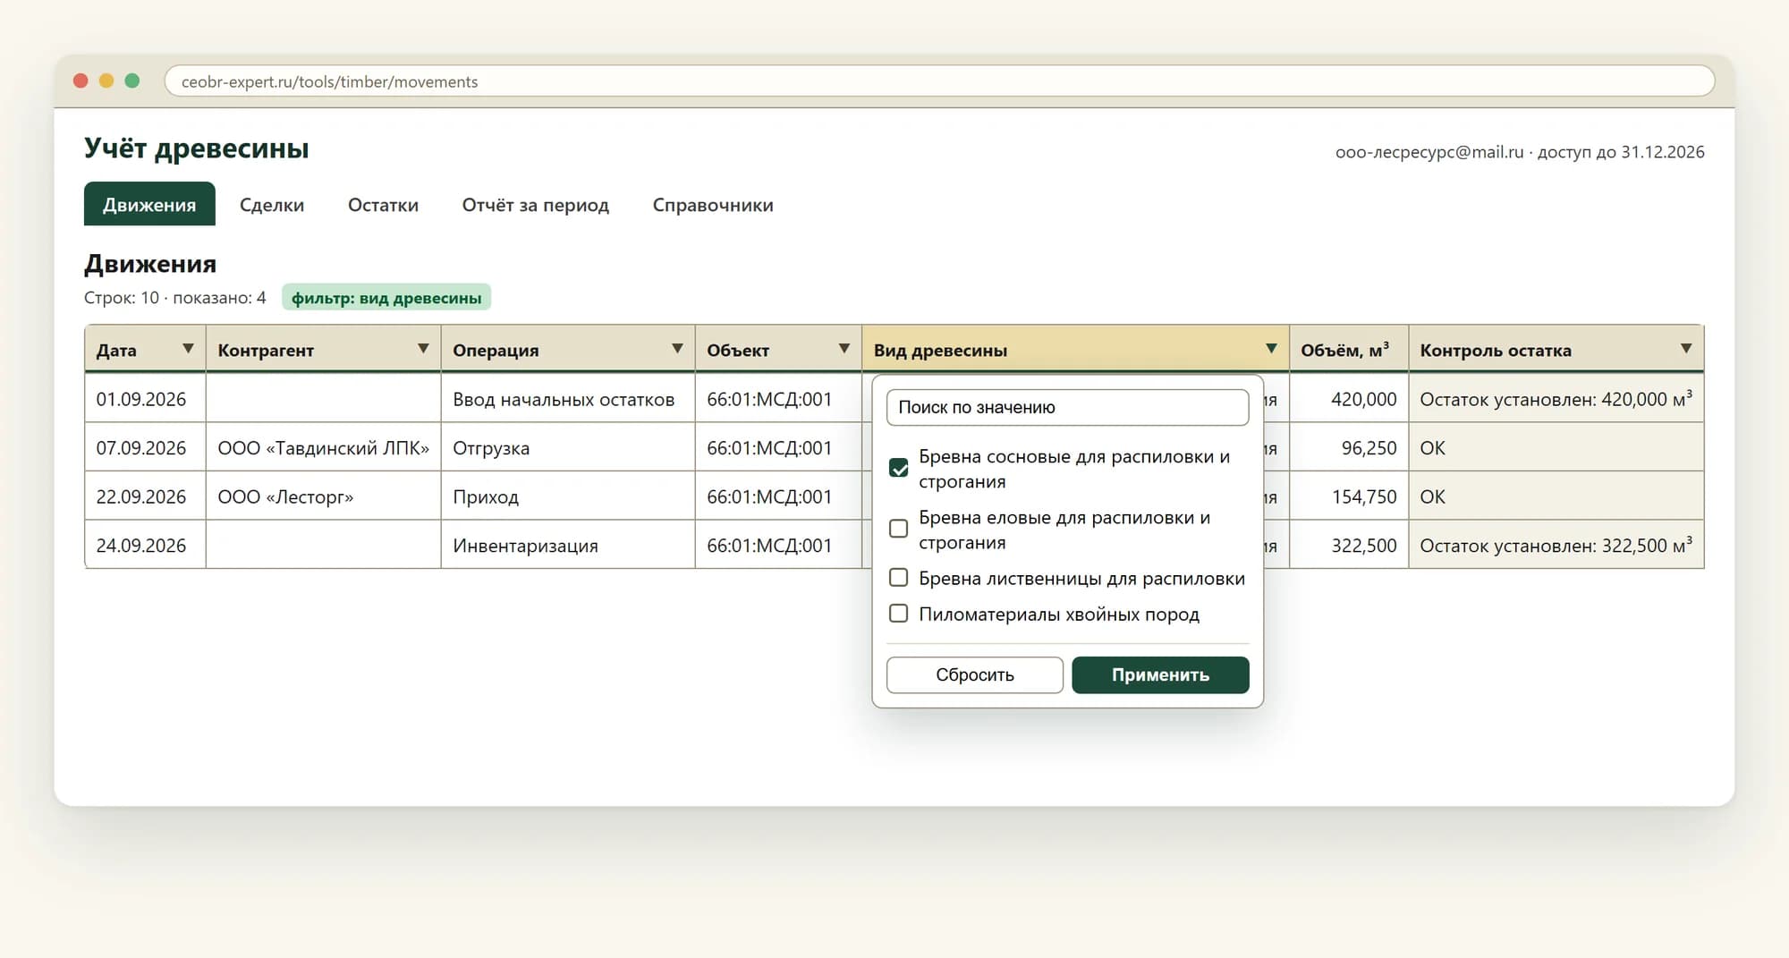Click Остаток установлен: 322,500 м³ cell
Viewport: 1789px width, 958px height.
1556,545
